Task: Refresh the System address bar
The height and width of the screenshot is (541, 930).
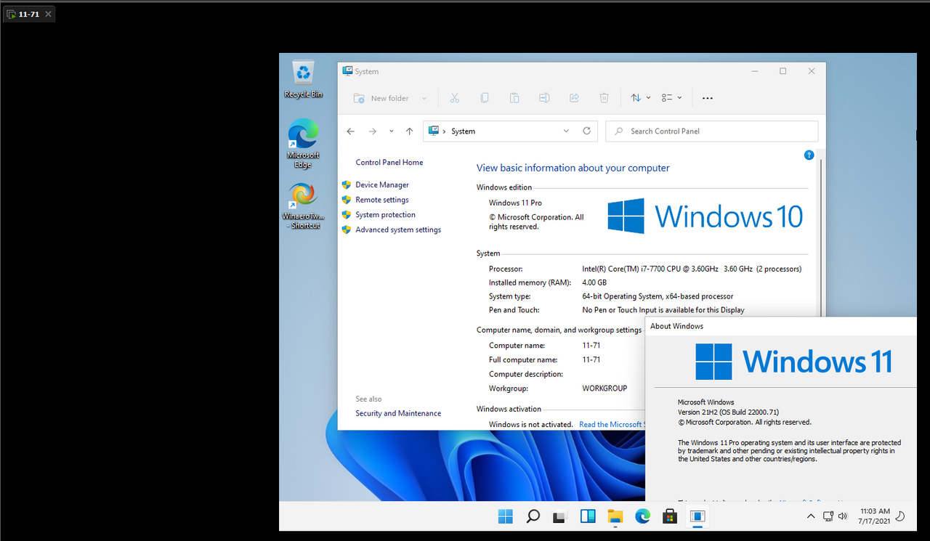Action: pos(587,131)
